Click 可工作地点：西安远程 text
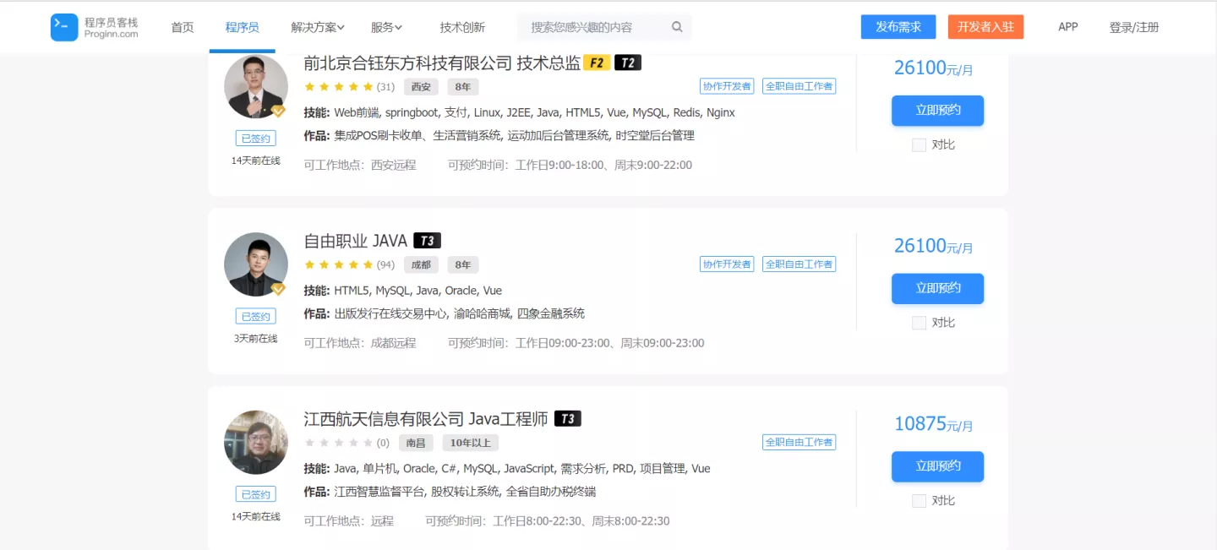 [360, 165]
